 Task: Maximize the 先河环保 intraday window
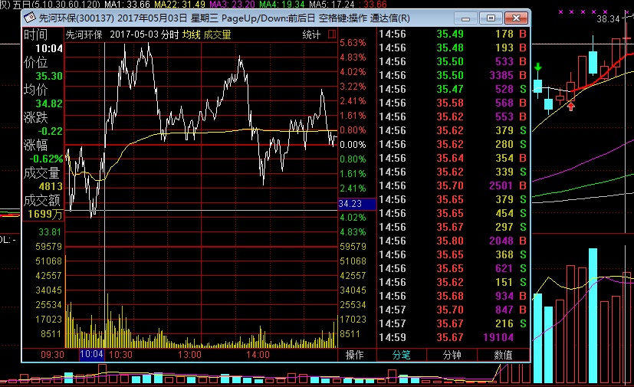491,18
